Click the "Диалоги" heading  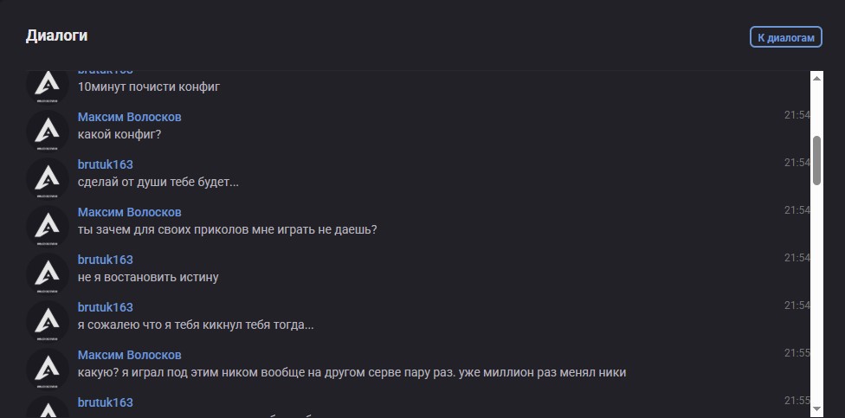click(57, 36)
